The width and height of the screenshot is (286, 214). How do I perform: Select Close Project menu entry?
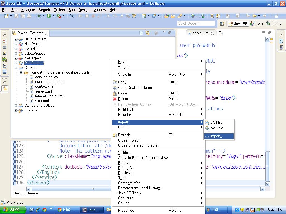point(158,140)
